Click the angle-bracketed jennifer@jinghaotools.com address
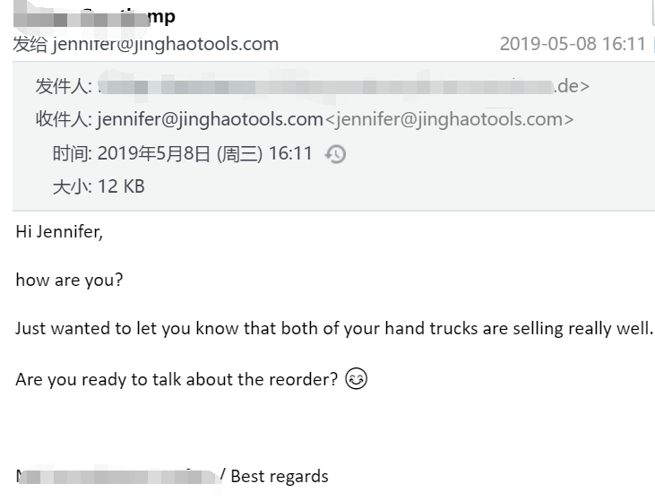Screen dimensions: 655x501 tap(448, 119)
